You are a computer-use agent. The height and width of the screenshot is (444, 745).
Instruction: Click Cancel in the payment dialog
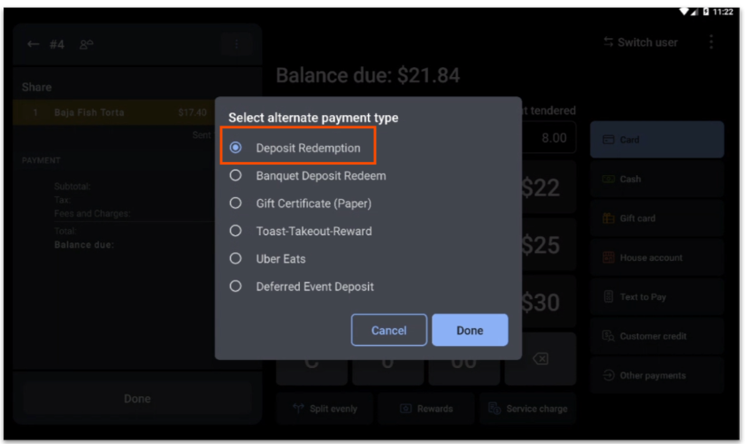(388, 330)
